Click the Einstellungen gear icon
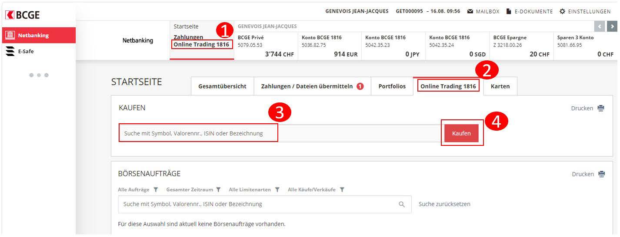This screenshot has width=620, height=237. coord(562,11)
